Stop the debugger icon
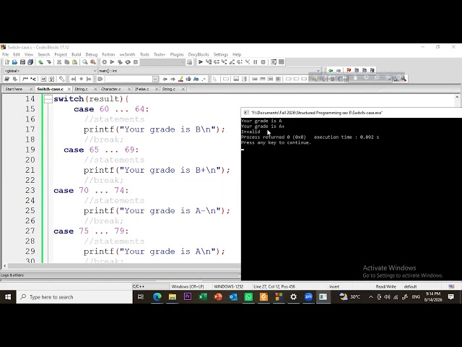462x347 pixels. click(x=263, y=62)
